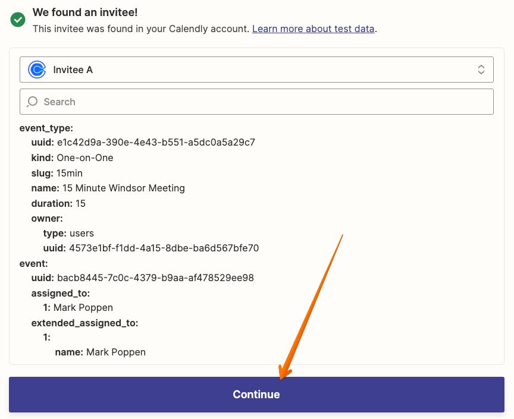Select the owner uuid 4573e1bf row
Screen dimensions: 514x419
[x=151, y=248]
